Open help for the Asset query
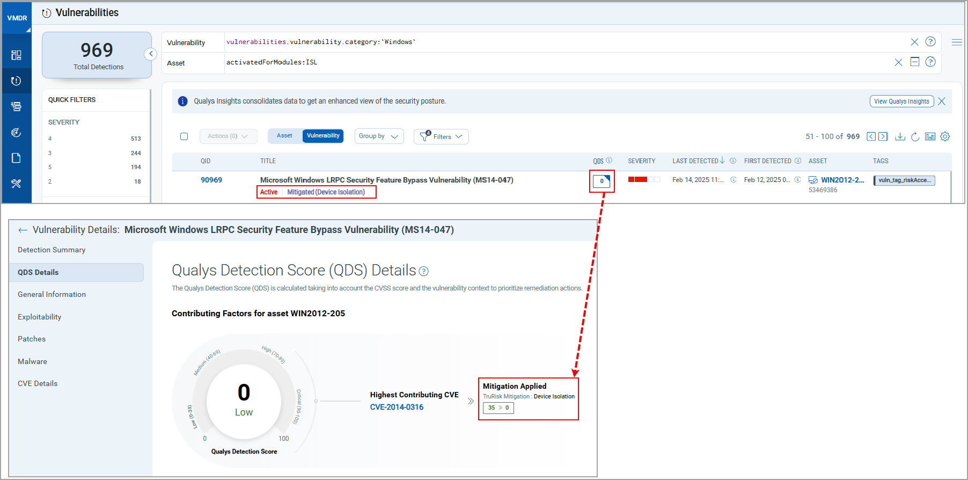Image resolution: width=968 pixels, height=480 pixels. click(930, 62)
